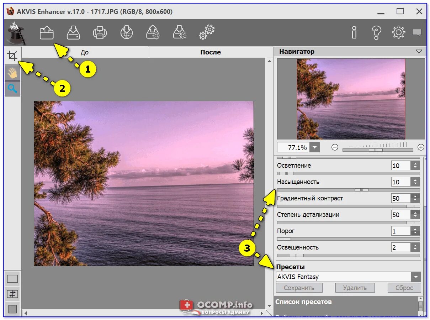The height and width of the screenshot is (320, 430).
Task: Click the Осветление value field
Action: [x=400, y=166]
